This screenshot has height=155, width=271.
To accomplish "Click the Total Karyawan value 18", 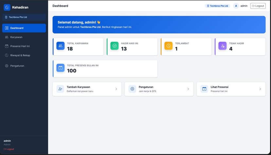I will click(70, 49).
